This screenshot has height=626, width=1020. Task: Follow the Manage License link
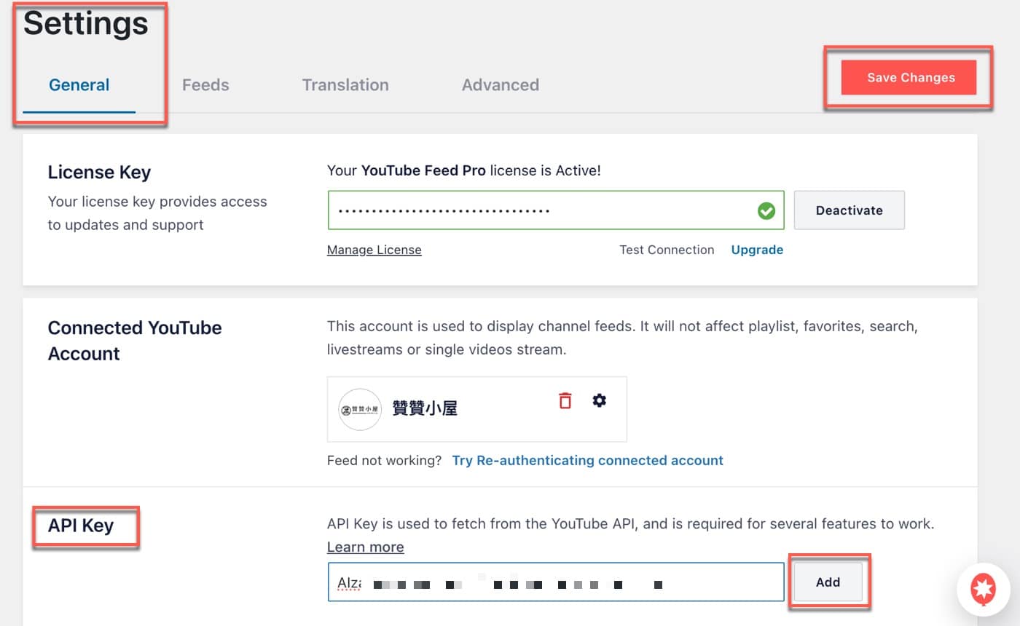[374, 250]
